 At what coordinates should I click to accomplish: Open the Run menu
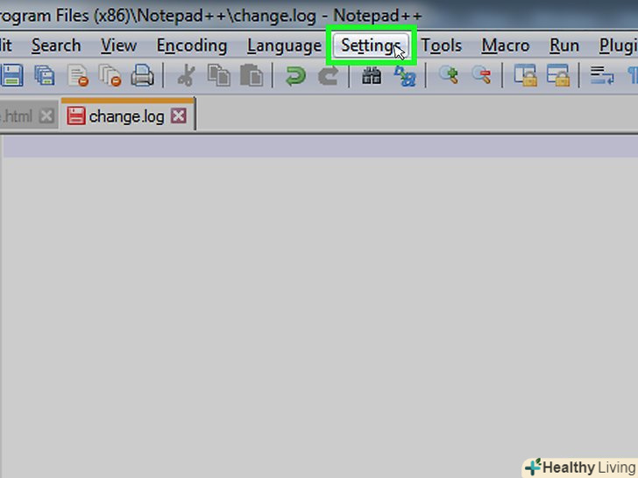[x=564, y=46]
